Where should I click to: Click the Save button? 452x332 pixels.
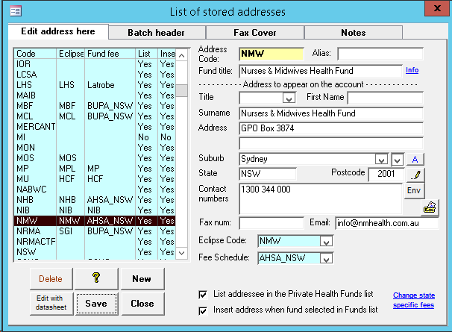point(96,304)
